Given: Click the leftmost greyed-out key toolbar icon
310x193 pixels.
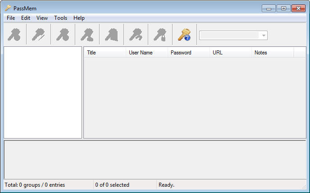Looking at the screenshot, I should (x=14, y=35).
